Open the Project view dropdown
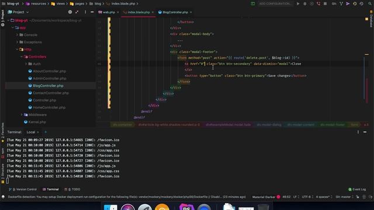Image resolution: width=374 pixels, height=210 pixels. click(18, 12)
